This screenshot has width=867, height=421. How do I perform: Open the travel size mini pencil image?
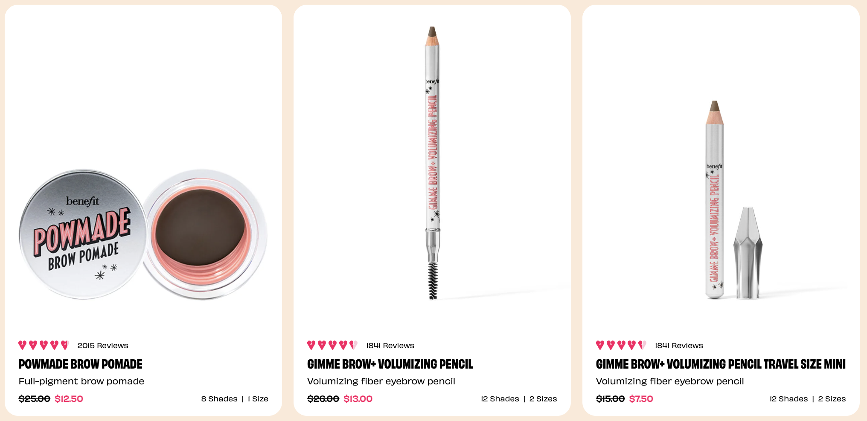(x=733, y=199)
